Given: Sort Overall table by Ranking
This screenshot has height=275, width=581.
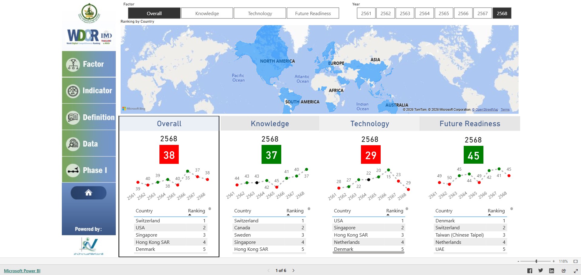Looking at the screenshot, I should (196, 211).
